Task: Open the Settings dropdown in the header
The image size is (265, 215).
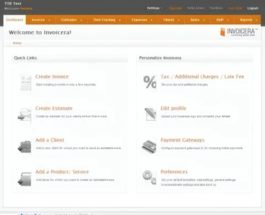Action: point(155,8)
